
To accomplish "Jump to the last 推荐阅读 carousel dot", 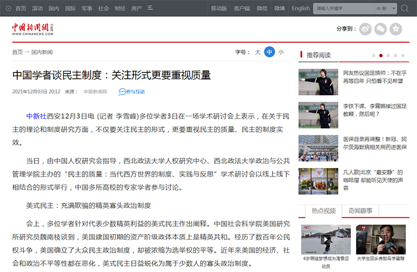I will [x=403, y=55].
